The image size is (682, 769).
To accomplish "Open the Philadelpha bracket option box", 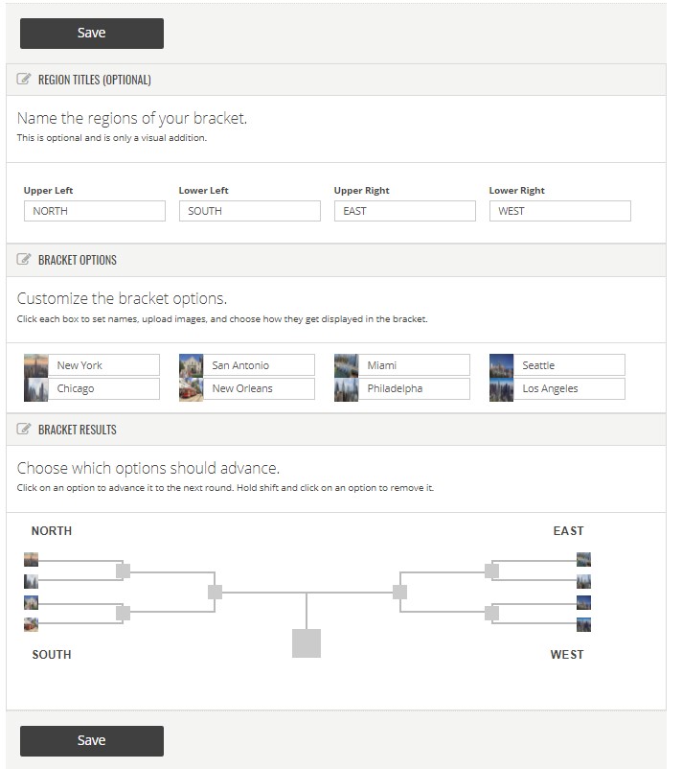I will 414,388.
